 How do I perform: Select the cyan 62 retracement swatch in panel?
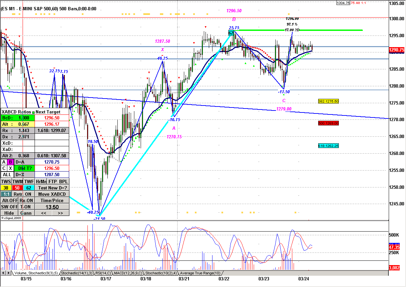tap(29, 188)
